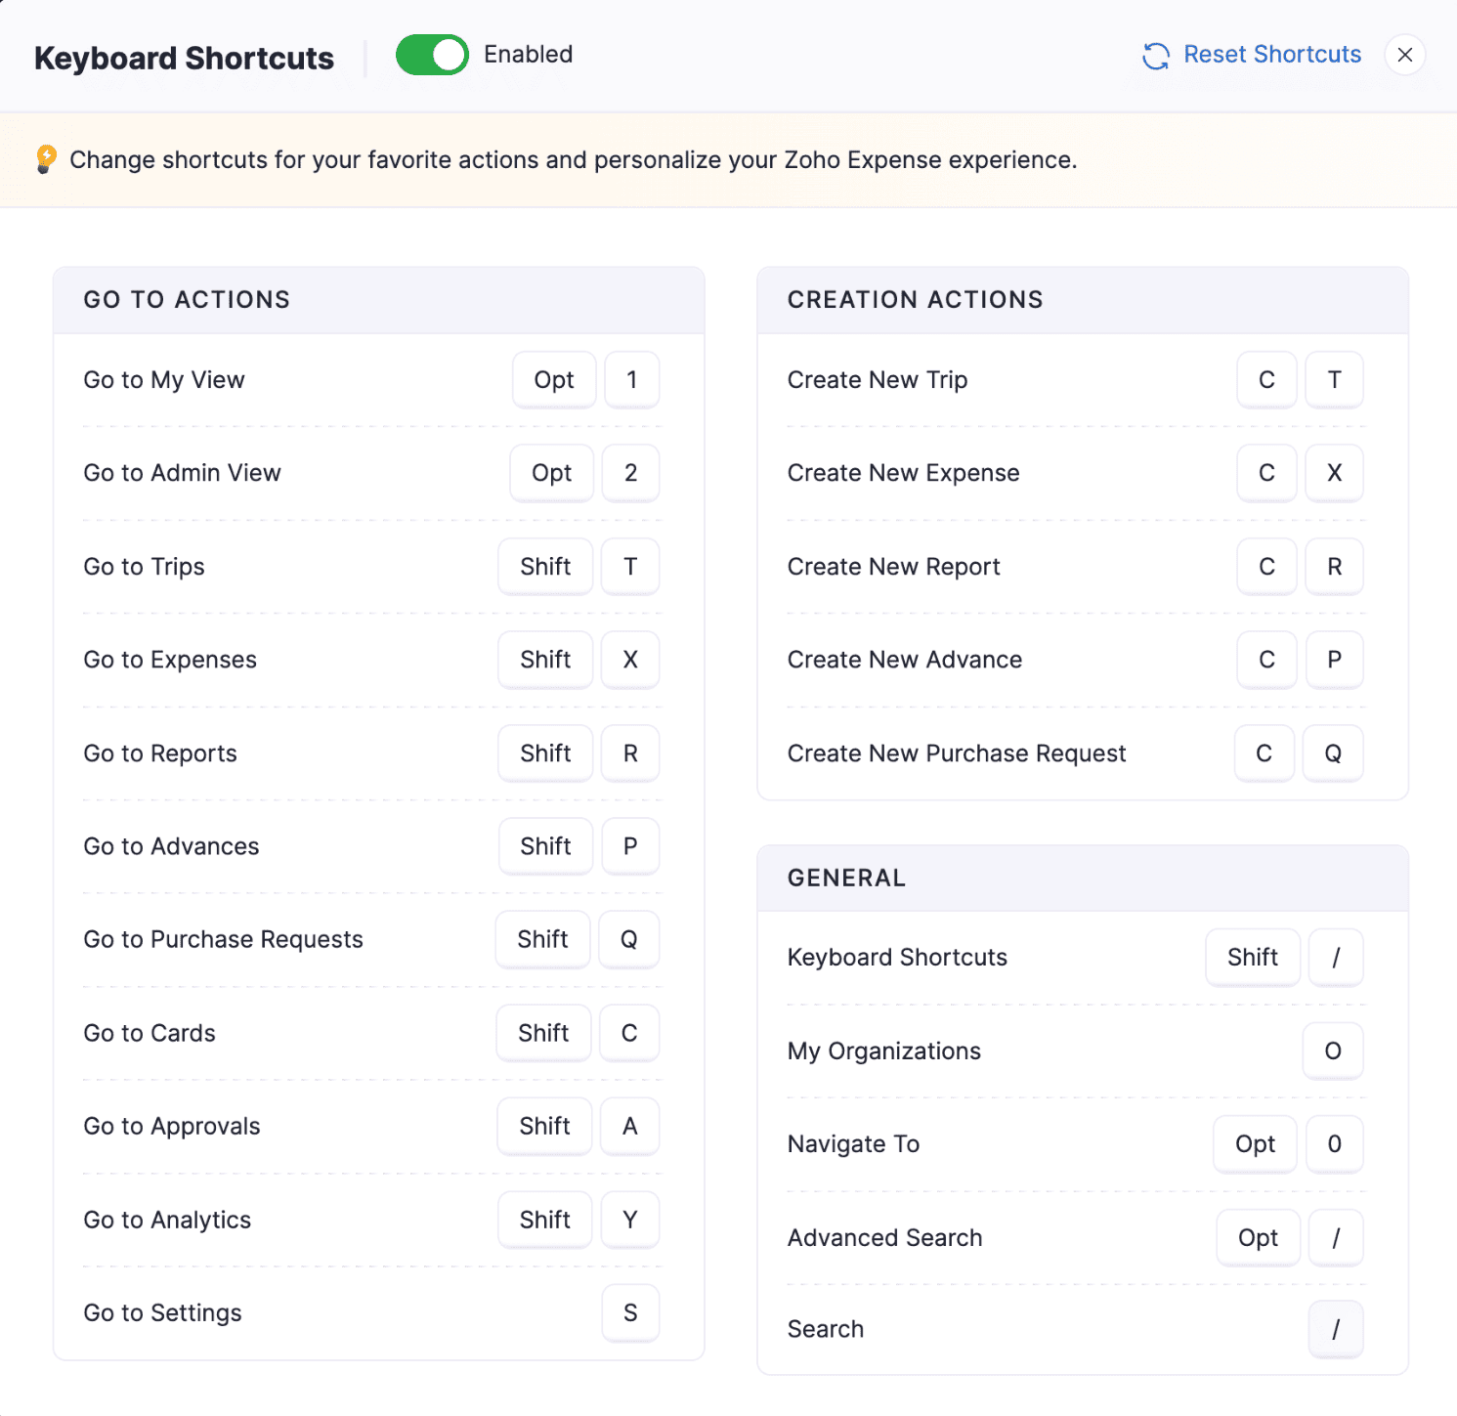Click the circular reset arrows icon

click(x=1156, y=56)
